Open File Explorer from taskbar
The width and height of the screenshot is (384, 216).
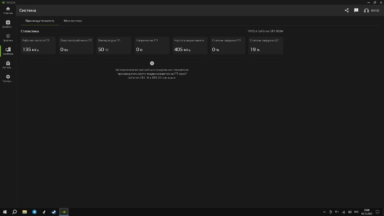click(x=25, y=212)
